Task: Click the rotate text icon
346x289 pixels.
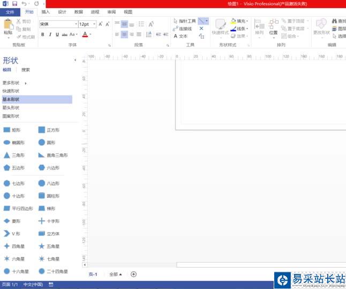Action: pyautogui.click(x=151, y=24)
